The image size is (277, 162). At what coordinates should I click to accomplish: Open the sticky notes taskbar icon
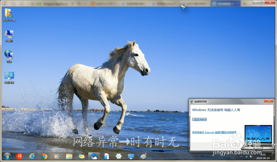81,156
